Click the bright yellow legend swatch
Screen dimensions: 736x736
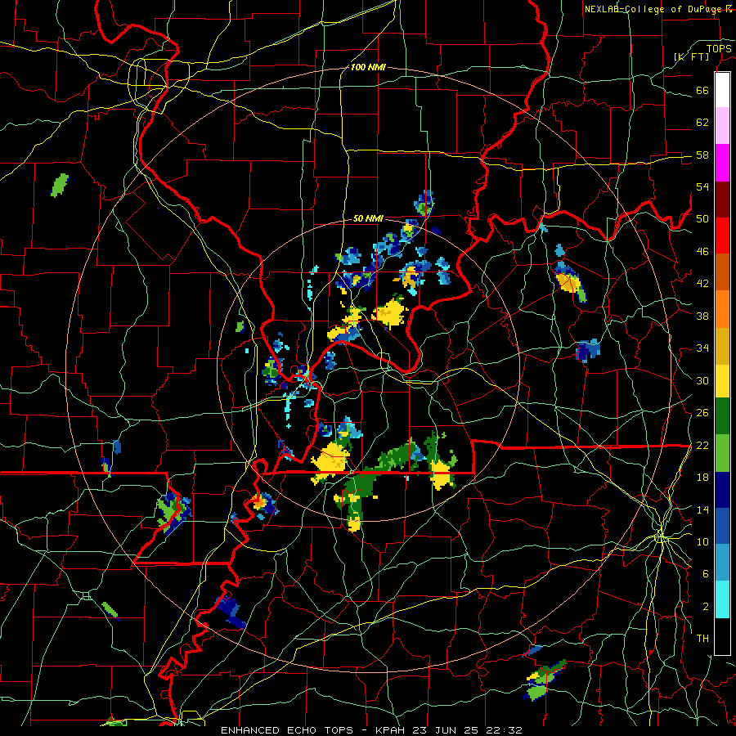[x=722, y=380]
